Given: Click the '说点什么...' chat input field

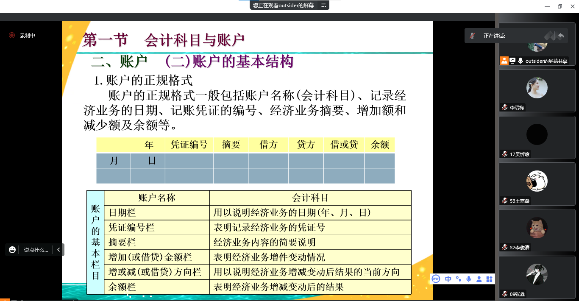Looking at the screenshot, I should [x=36, y=250].
